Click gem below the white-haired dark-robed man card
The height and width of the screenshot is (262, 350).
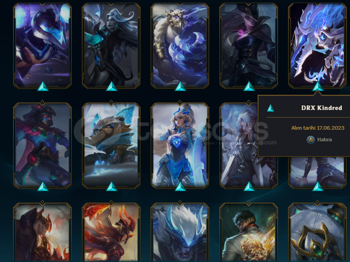(x=111, y=87)
